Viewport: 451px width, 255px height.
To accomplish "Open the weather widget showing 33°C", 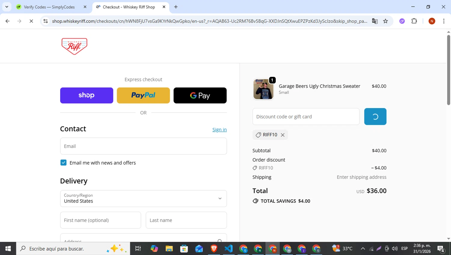I will 342,249.
